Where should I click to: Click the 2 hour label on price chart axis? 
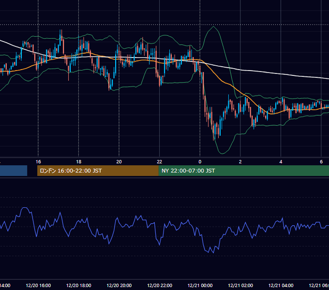click(x=240, y=162)
